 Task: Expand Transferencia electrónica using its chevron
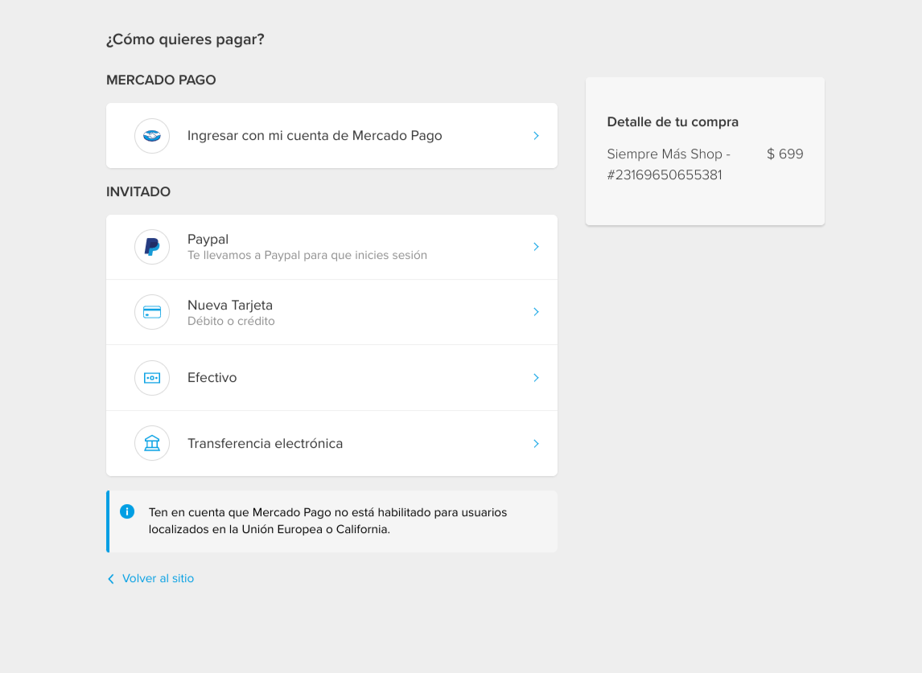tap(536, 444)
